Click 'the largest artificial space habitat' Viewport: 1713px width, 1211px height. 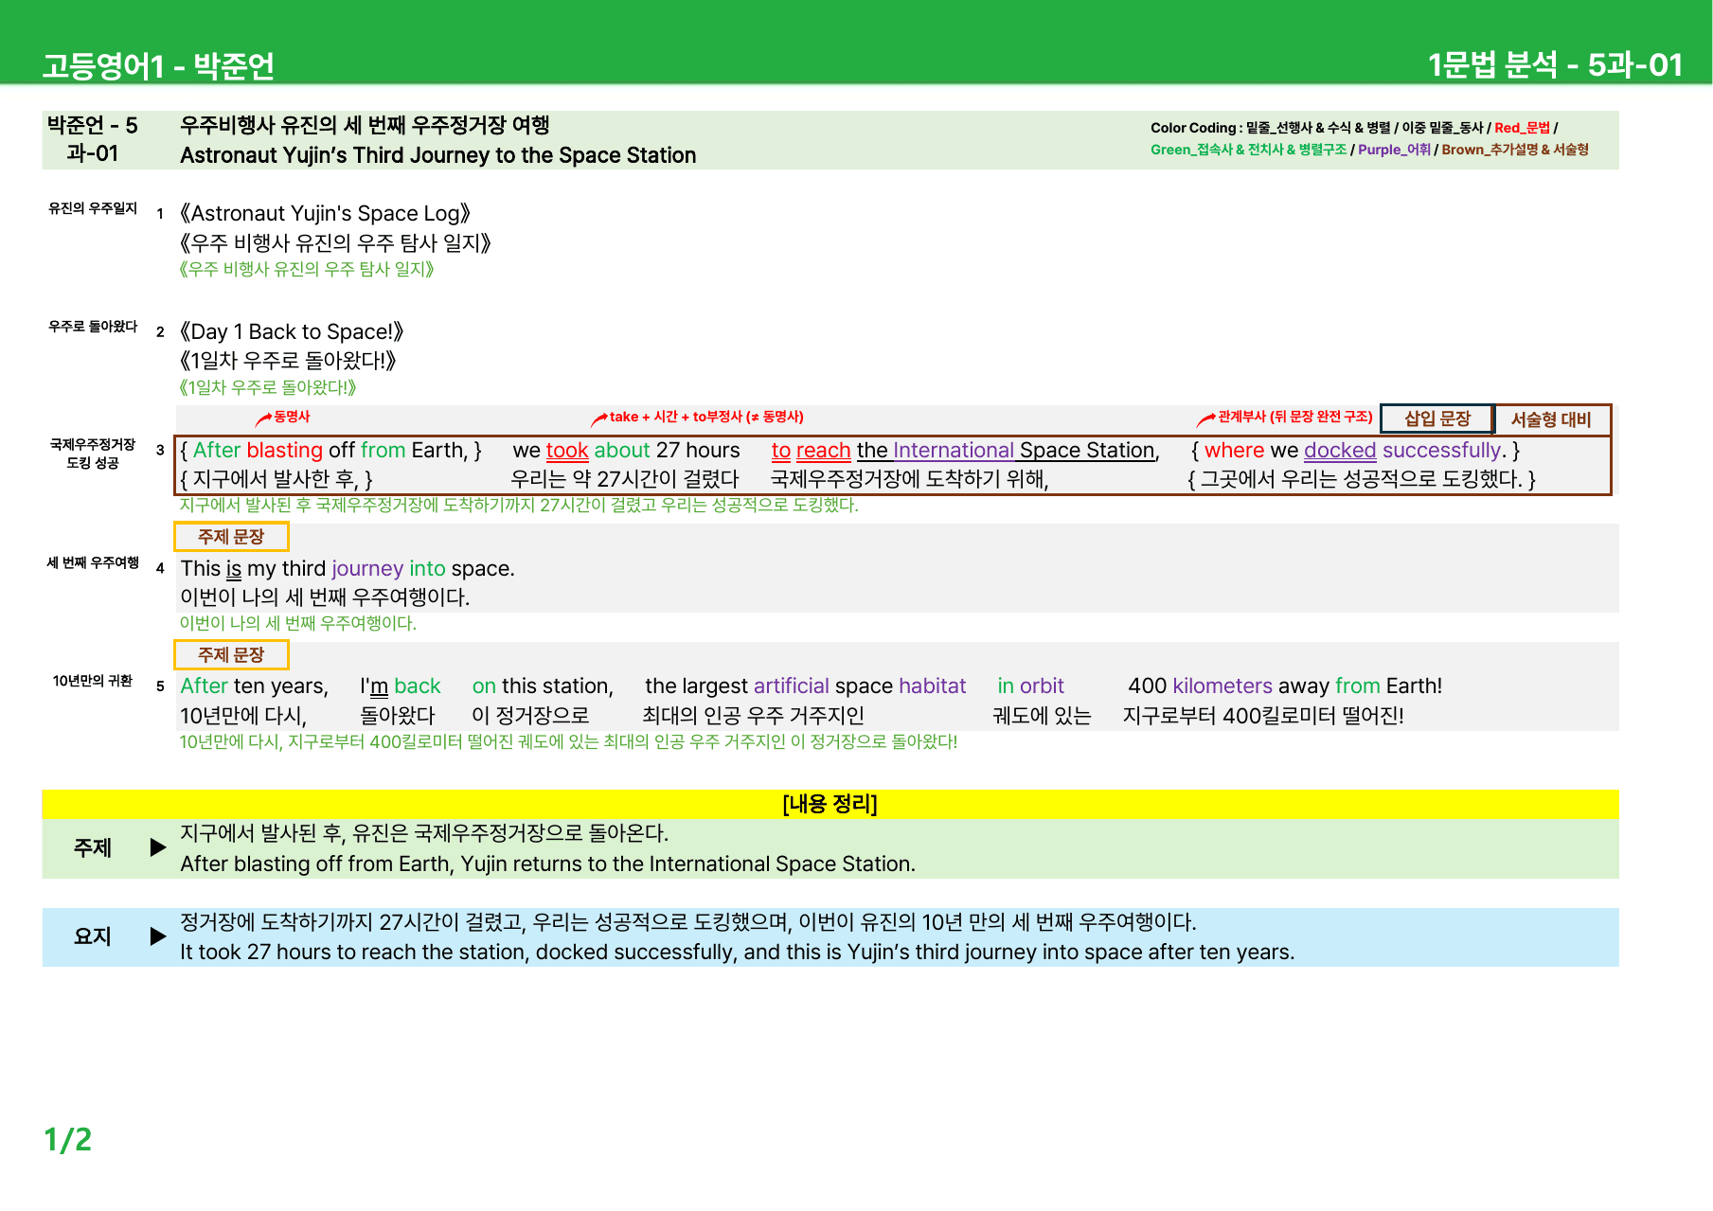[806, 686]
